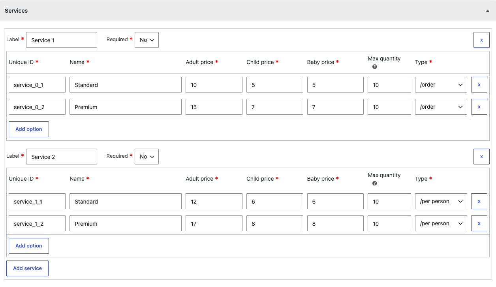Edit the Name field of service_0_1
This screenshot has height=287, width=496.
(126, 85)
